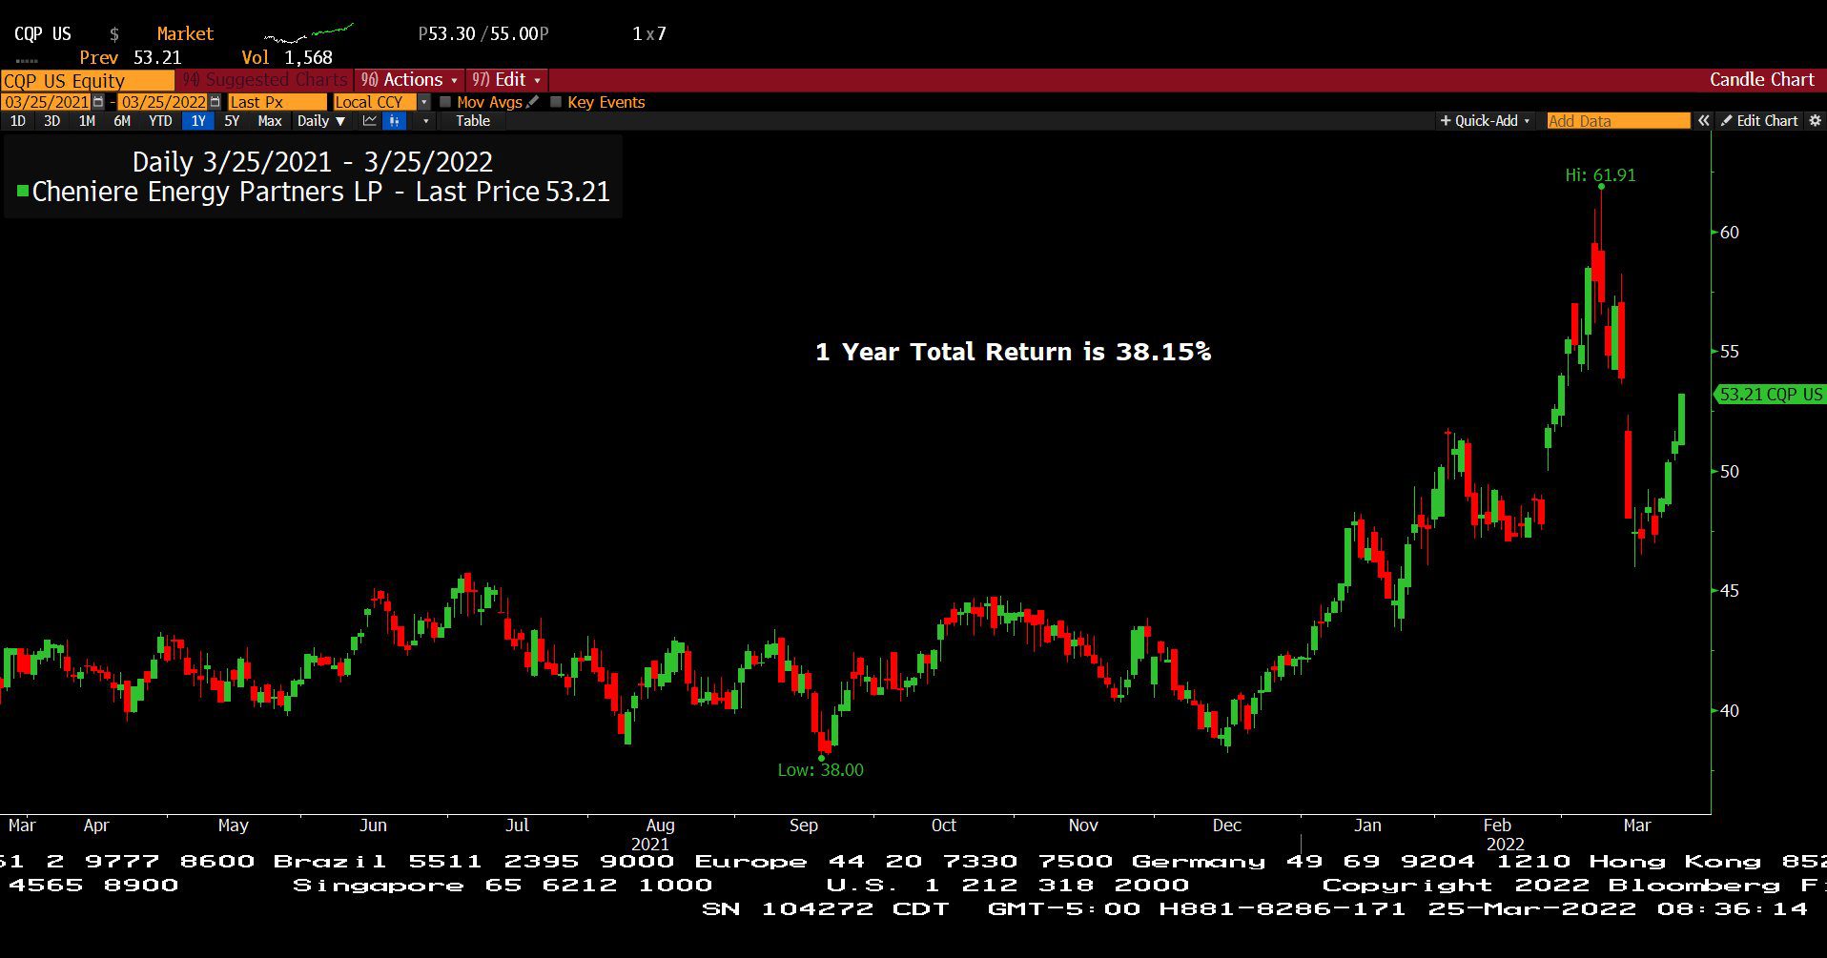Click the pencil icon beside Mov Avgs
The height and width of the screenshot is (958, 1827).
click(533, 102)
